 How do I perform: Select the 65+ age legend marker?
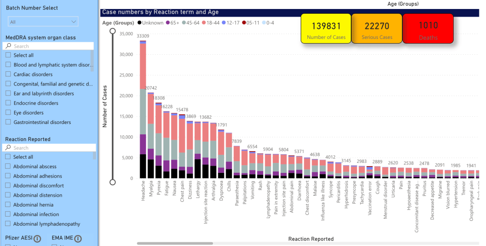[x=167, y=23]
